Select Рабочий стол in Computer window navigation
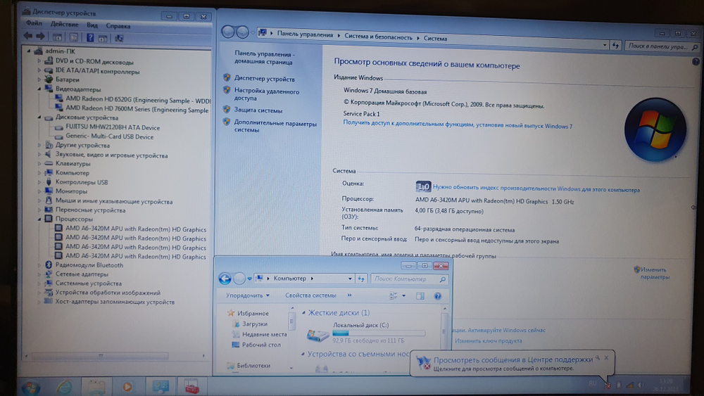This screenshot has height=396, width=704. pyautogui.click(x=261, y=345)
